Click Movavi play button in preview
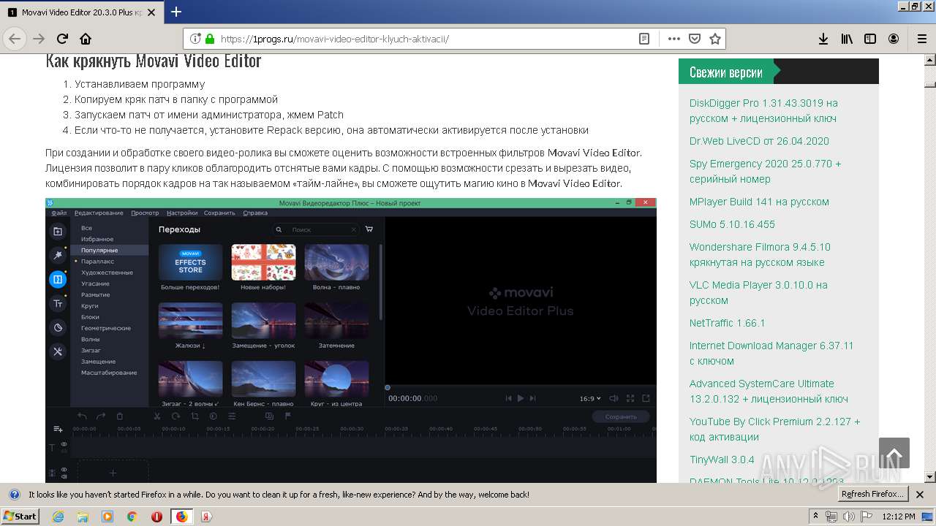This screenshot has height=526, width=936. [x=521, y=398]
